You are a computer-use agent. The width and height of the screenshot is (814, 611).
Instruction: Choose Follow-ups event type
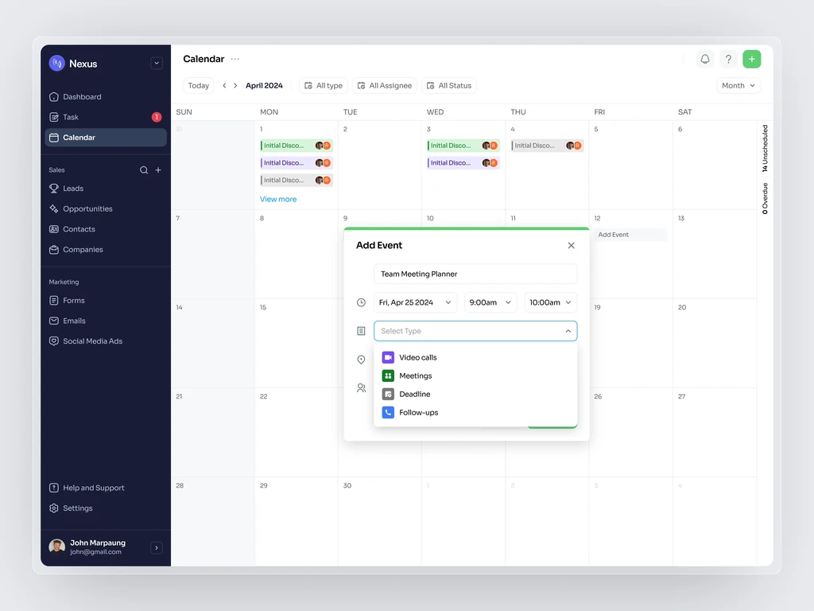tap(475, 413)
